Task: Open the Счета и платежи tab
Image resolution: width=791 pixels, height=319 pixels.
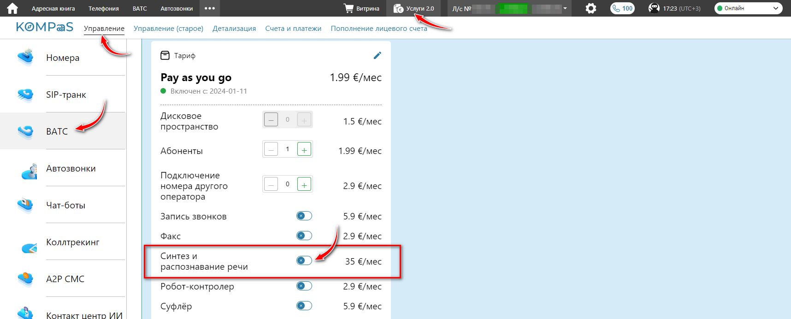Action: tap(293, 29)
